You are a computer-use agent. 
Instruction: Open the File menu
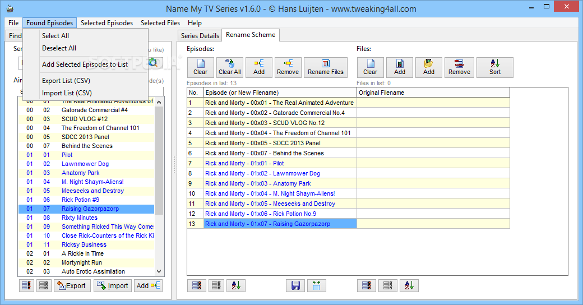(13, 23)
